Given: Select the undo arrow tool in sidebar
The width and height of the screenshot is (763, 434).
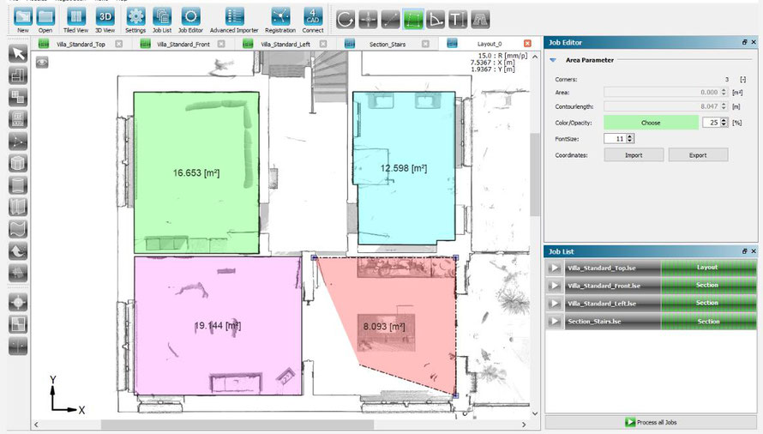Looking at the screenshot, I should [18, 250].
